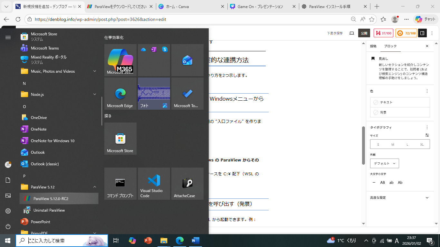
Task: Switch to the ParaView インストール手順 browser tab
Action: click(332, 6)
